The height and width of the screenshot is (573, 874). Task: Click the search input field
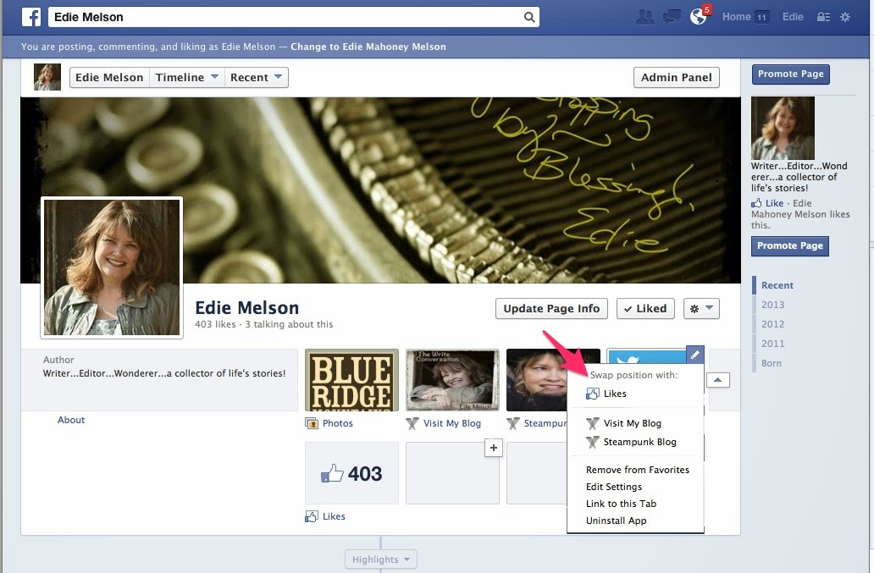pyautogui.click(x=285, y=17)
